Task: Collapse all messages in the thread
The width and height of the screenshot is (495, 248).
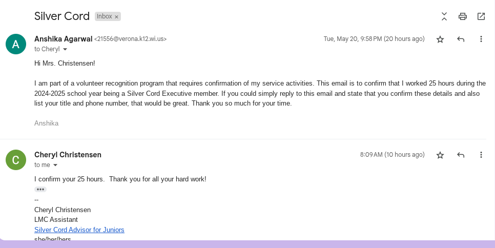Action: coord(444,16)
